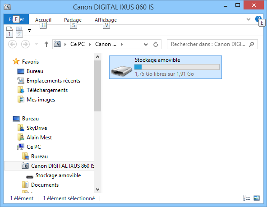Switch to the Partage tab
The height and width of the screenshot is (207, 267).
click(73, 20)
